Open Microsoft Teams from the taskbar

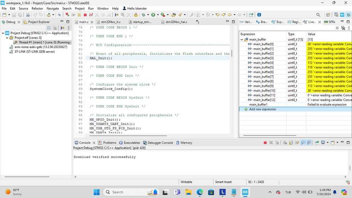point(177,192)
